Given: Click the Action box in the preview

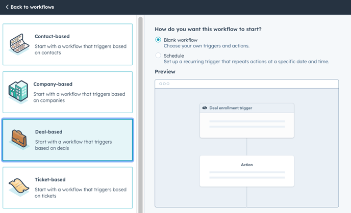Looking at the screenshot, I should (247, 171).
